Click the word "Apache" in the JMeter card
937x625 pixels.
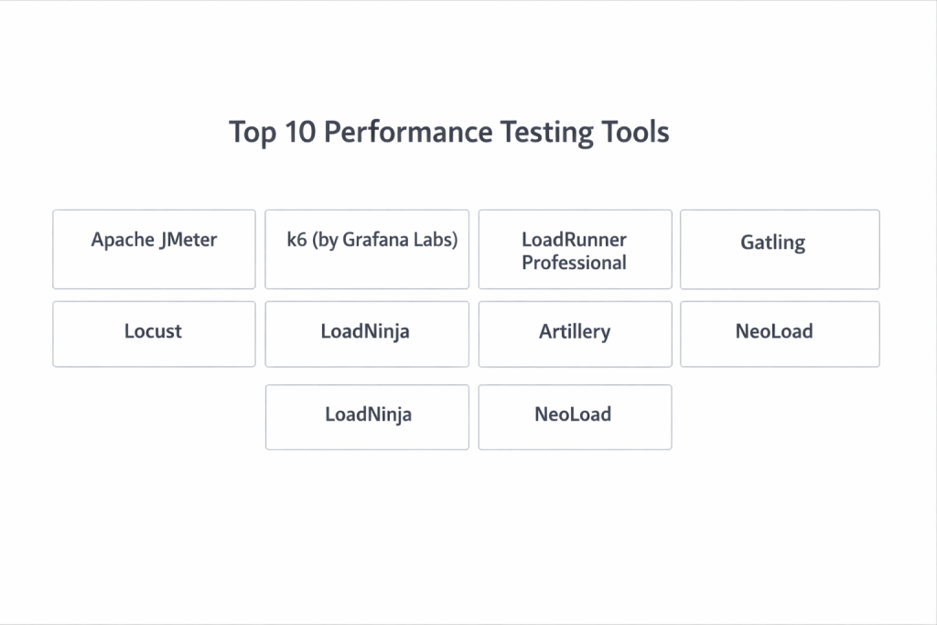pyautogui.click(x=122, y=241)
